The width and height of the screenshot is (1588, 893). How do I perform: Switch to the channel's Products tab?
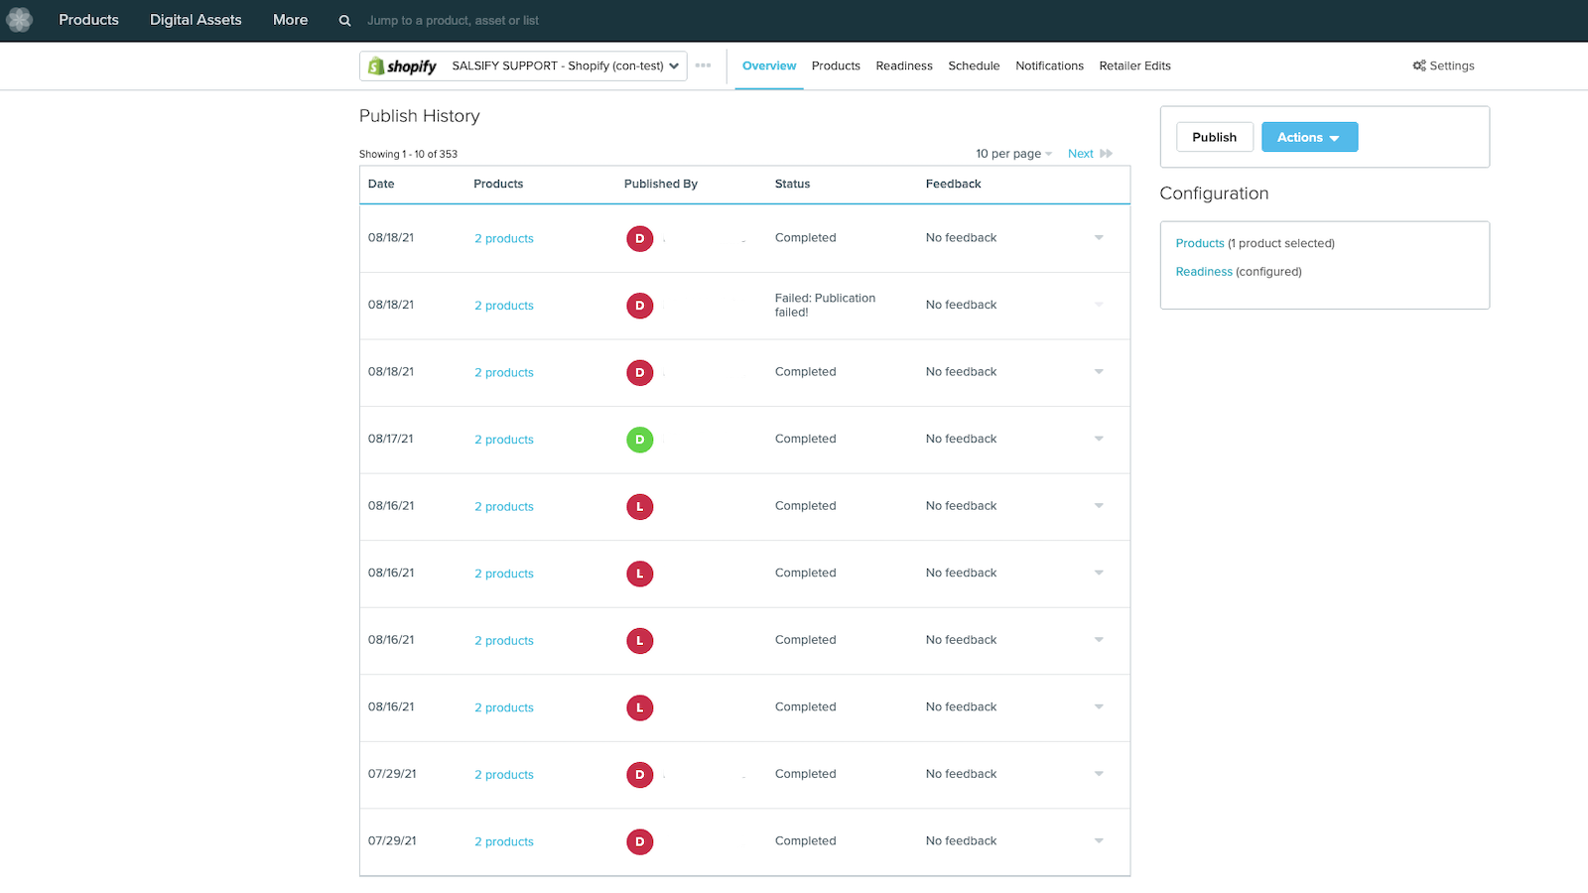[836, 65]
